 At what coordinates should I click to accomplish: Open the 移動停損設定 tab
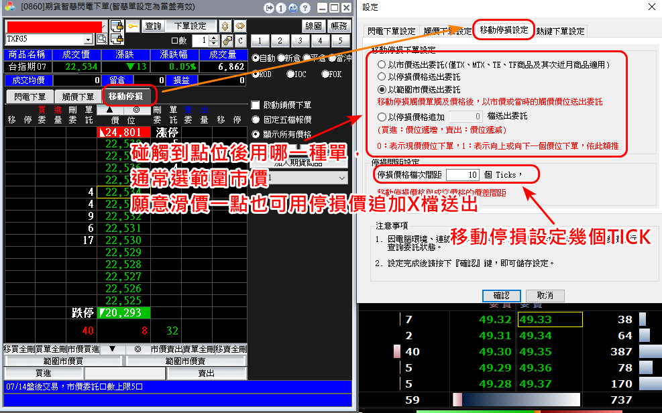(x=504, y=30)
